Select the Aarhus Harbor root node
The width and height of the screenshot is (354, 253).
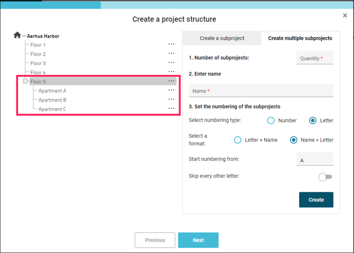43,36
